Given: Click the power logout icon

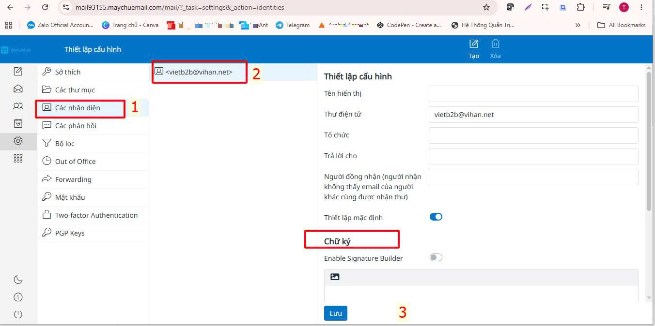Looking at the screenshot, I should point(18,314).
